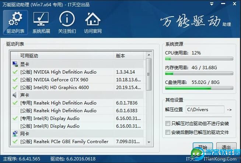Uncheck NVIDIA GeForce GTX 960 driver
This screenshot has width=241, height=163.
coord(15,79)
